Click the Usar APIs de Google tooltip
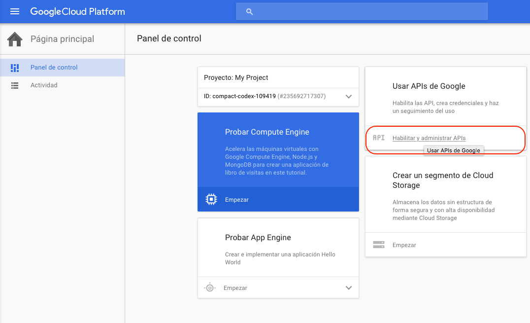This screenshot has height=323, width=530. pyautogui.click(x=454, y=150)
